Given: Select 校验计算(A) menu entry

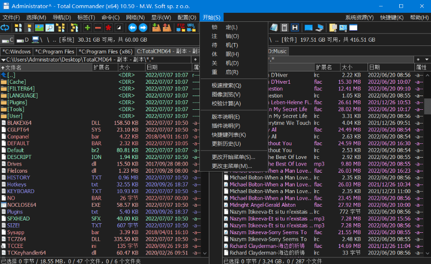Looking at the screenshot, I should click(x=233, y=104).
